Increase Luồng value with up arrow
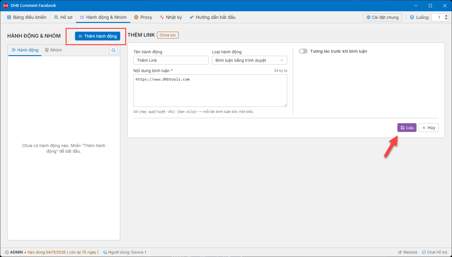This screenshot has width=452, height=257. pos(447,15)
